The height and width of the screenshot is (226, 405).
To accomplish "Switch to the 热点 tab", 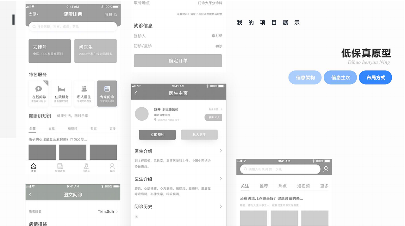I will pyautogui.click(x=283, y=186).
